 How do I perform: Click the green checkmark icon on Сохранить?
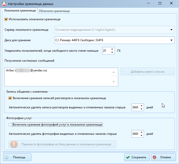128,157
